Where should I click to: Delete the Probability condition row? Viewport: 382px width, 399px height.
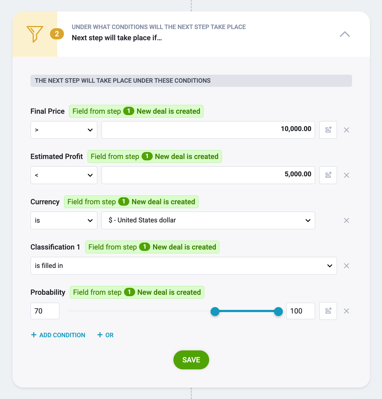[x=347, y=311]
